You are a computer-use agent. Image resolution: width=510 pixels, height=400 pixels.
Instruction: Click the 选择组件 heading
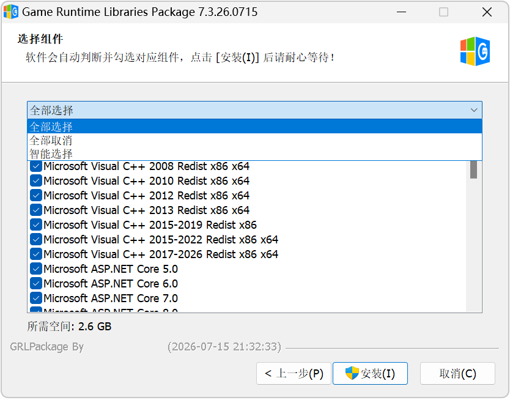pyautogui.click(x=40, y=39)
